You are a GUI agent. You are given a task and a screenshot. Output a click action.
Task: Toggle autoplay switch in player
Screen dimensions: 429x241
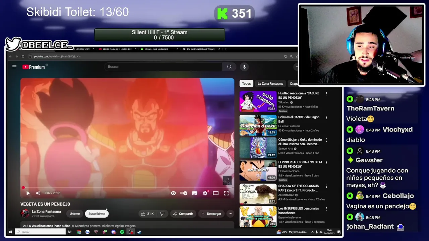pos(184,193)
